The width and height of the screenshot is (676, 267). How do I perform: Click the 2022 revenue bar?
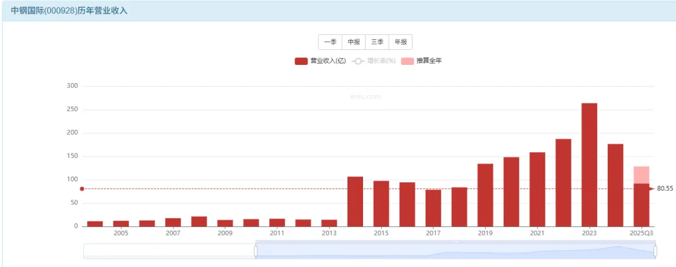pyautogui.click(x=563, y=183)
